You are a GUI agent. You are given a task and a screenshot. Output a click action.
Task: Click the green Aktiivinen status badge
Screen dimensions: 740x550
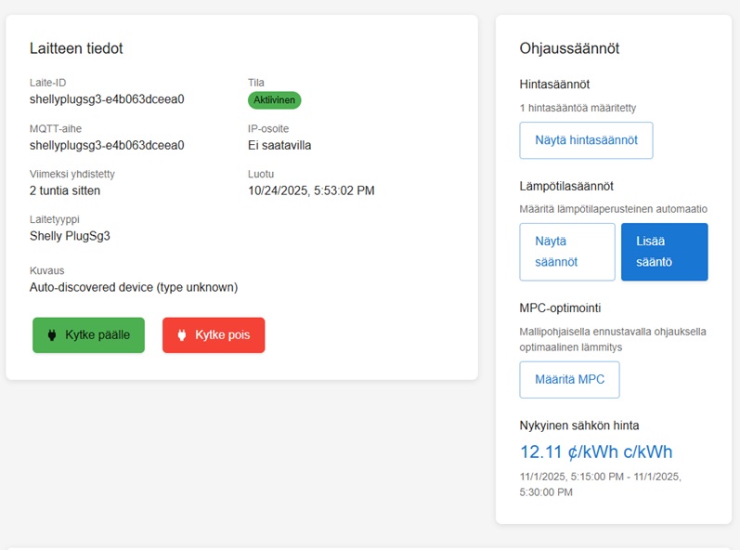click(274, 100)
